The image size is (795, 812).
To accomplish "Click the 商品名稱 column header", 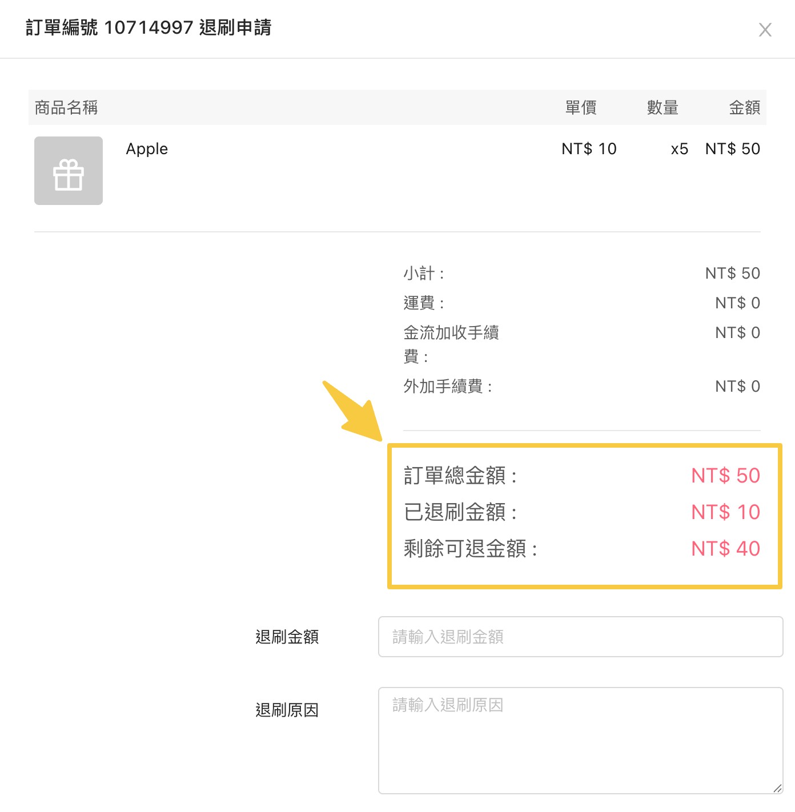I will (66, 107).
